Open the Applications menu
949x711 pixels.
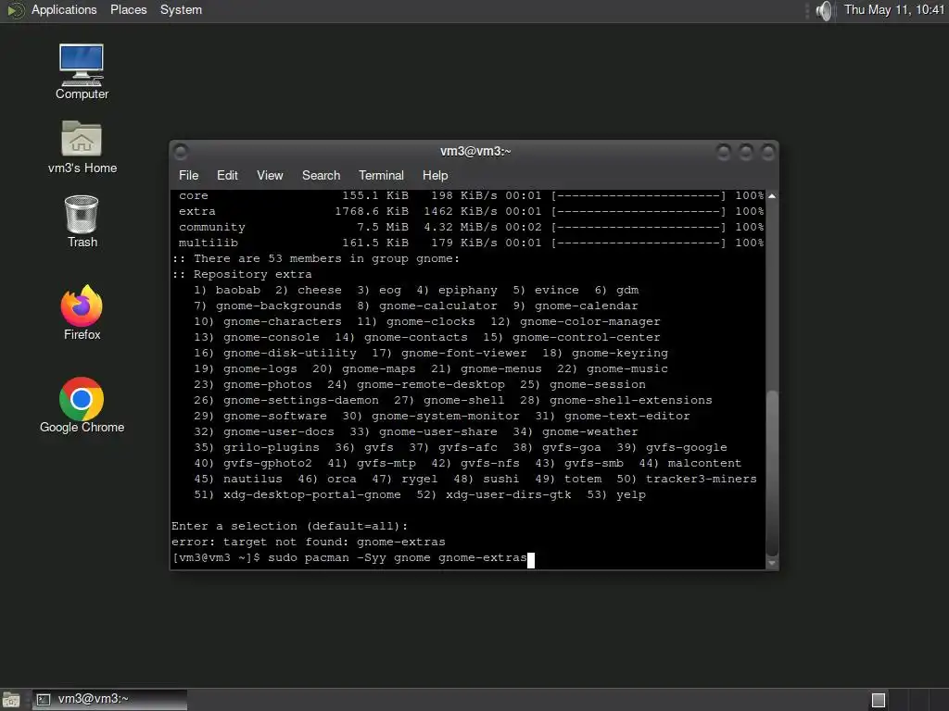coord(64,9)
